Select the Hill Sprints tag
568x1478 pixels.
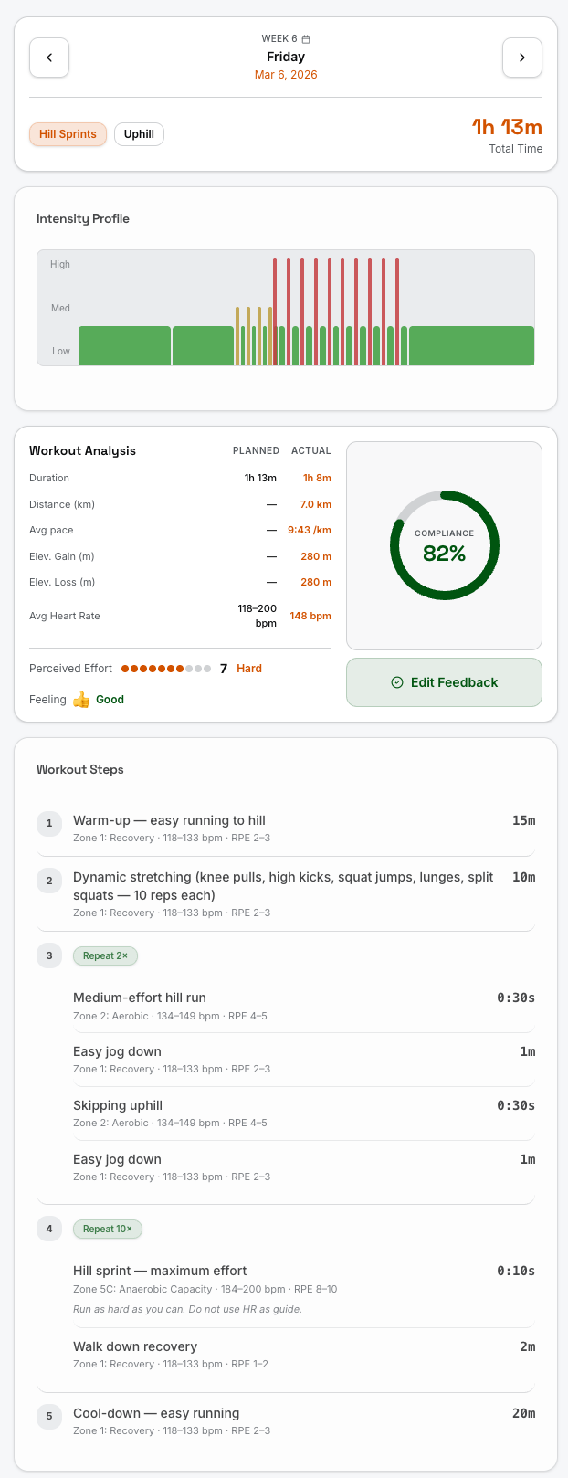(x=68, y=134)
